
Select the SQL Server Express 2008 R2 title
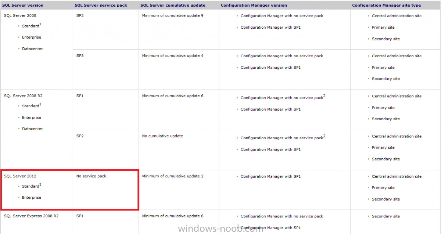31,216
